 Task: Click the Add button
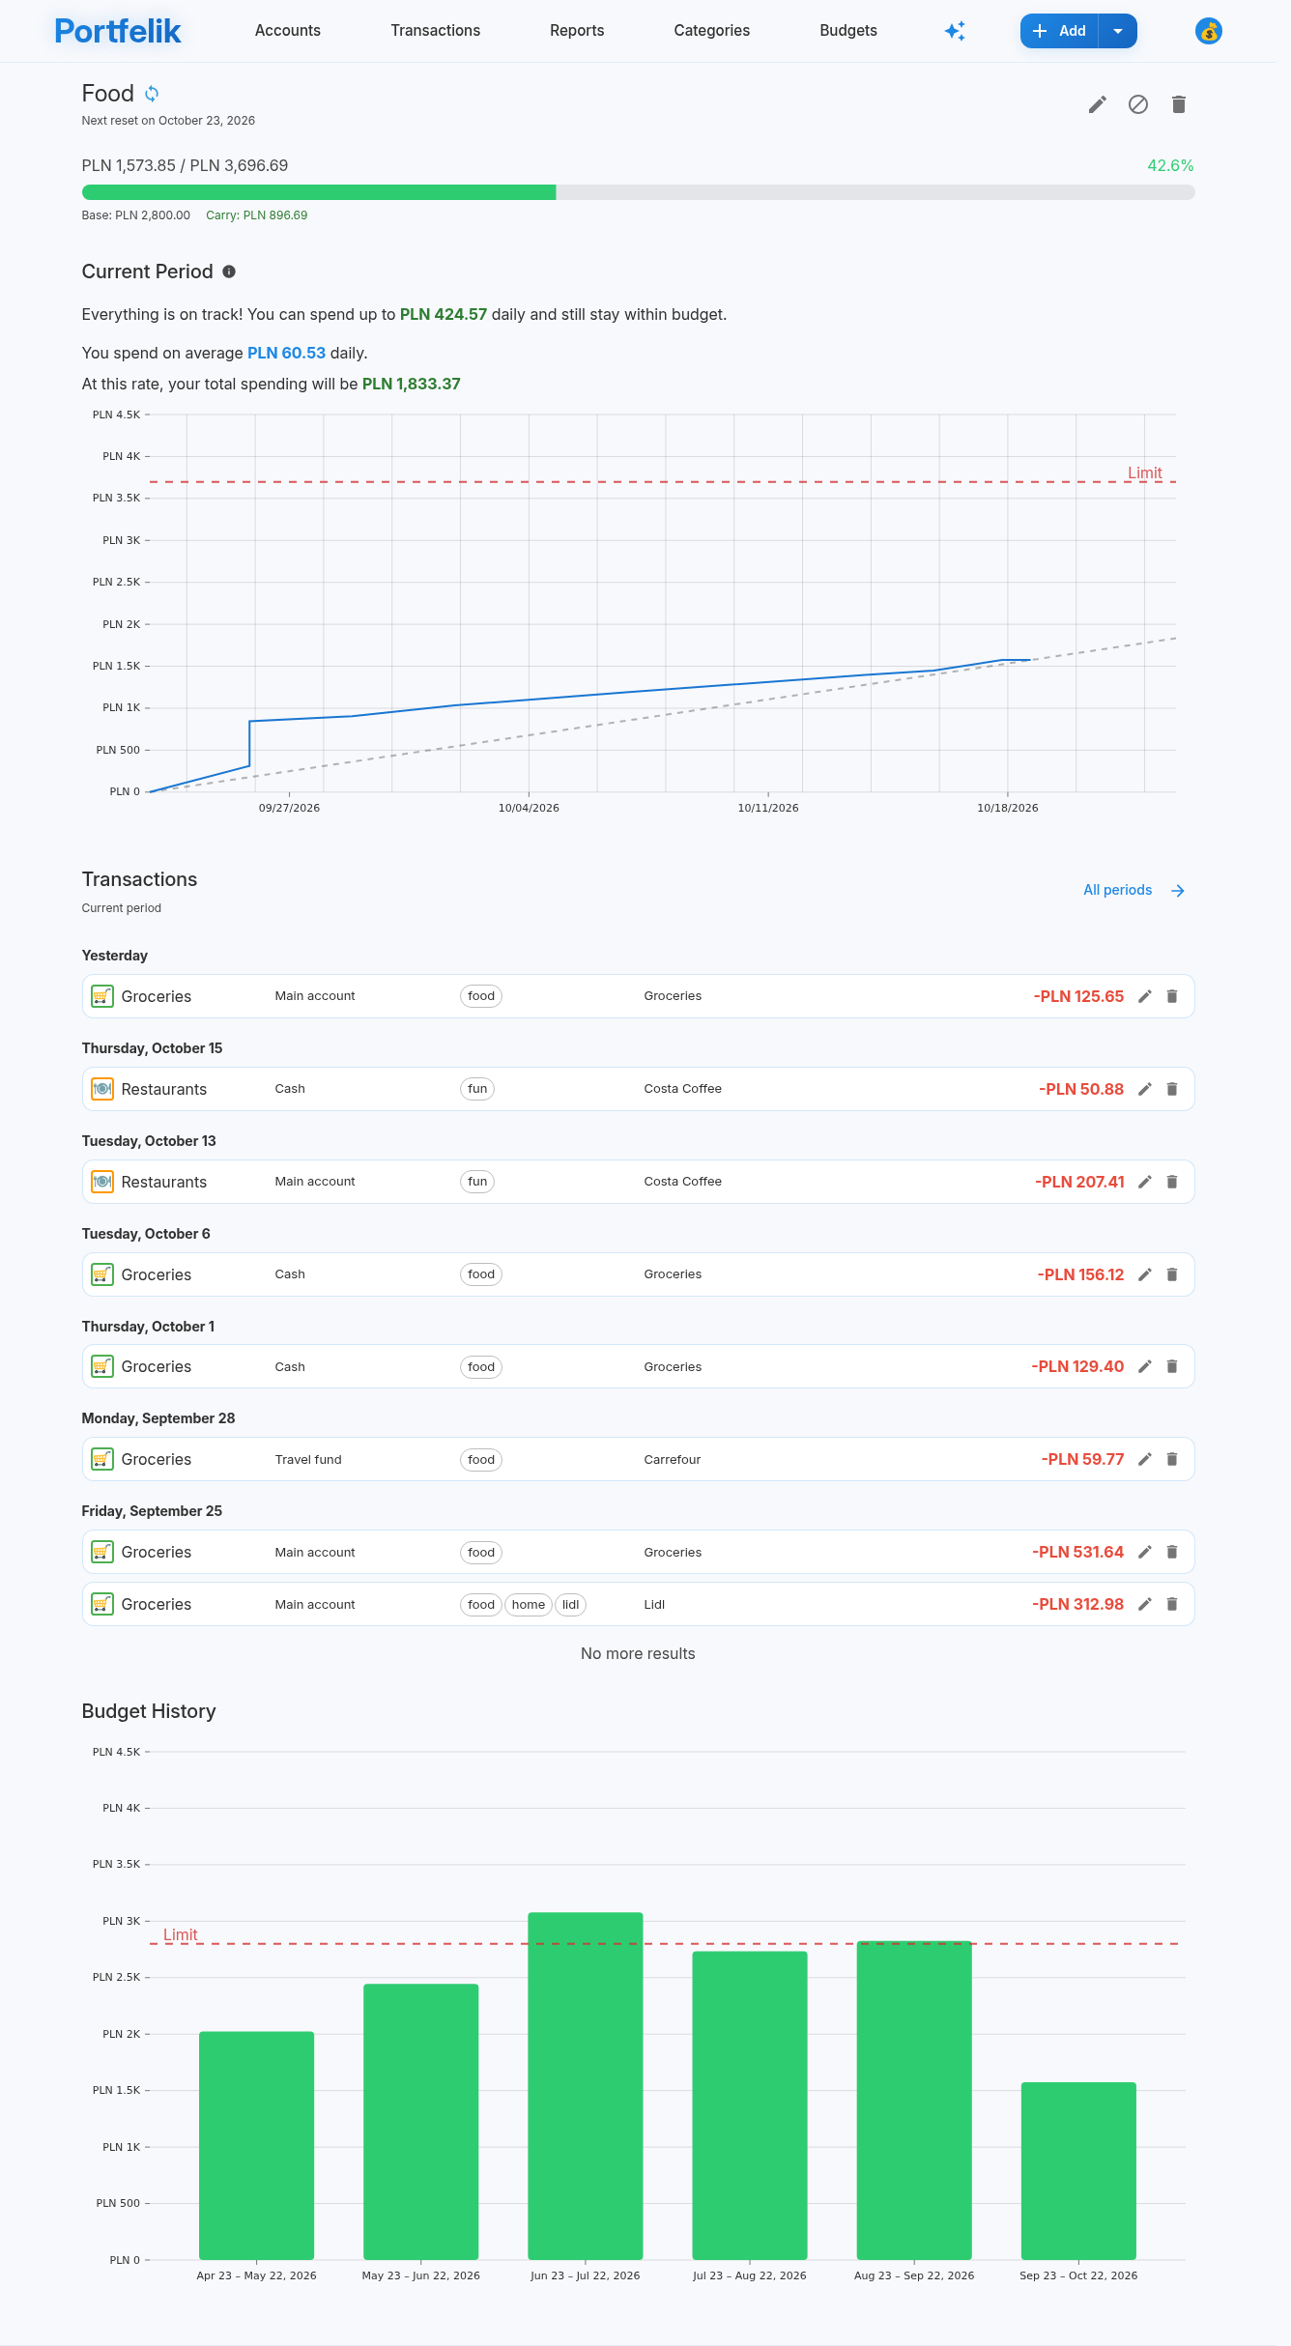point(1059,31)
